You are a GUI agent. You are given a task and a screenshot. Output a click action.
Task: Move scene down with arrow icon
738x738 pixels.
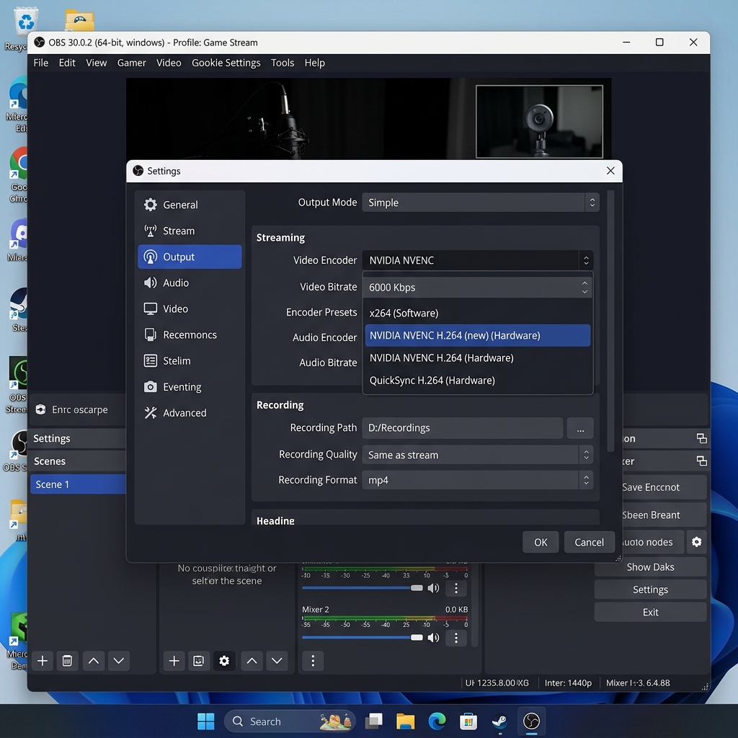[x=119, y=661]
